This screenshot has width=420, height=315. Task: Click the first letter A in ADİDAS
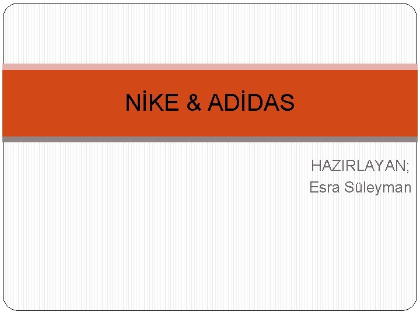tap(216, 102)
